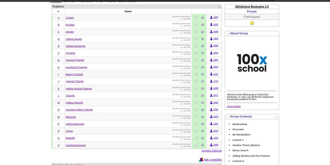The height and width of the screenshot is (165, 330).
Task: Open solved-by user icon for x952
Action: point(211,25)
